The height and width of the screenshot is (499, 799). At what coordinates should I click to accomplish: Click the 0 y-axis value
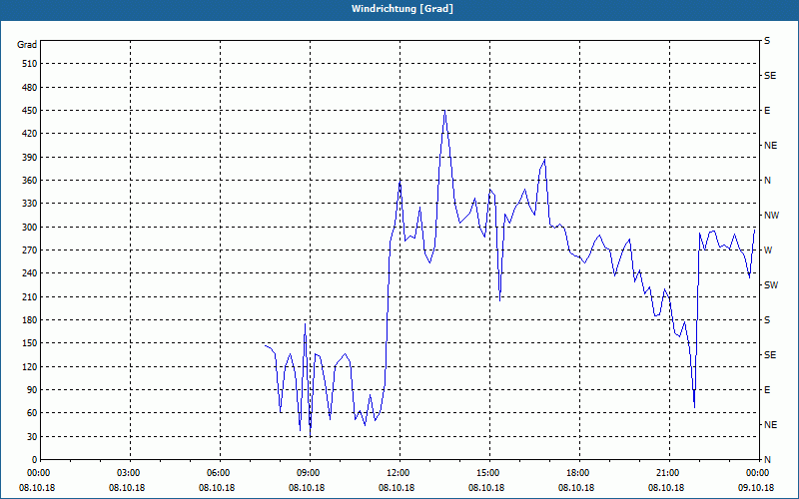tap(35, 460)
